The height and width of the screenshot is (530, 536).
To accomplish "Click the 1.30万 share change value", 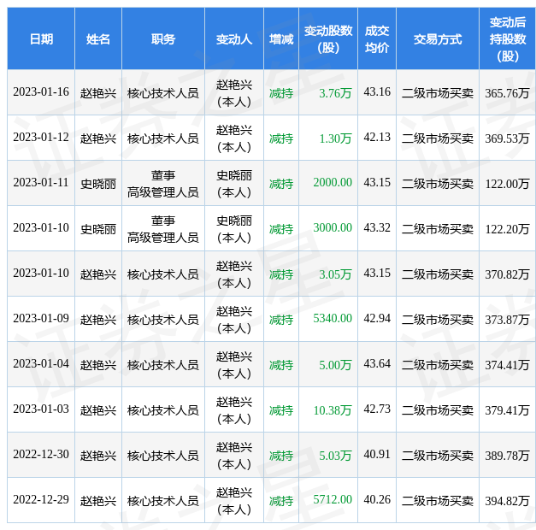I will [335, 138].
